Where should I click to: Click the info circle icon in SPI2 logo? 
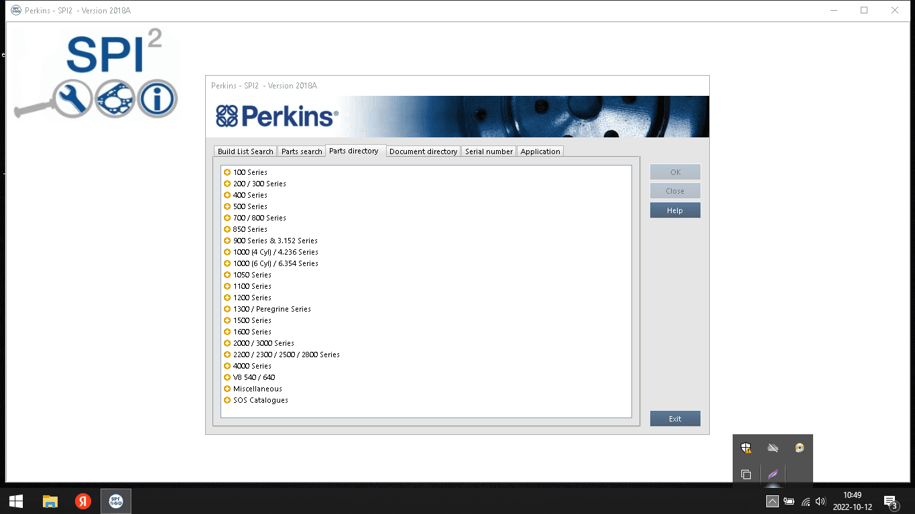[157, 99]
